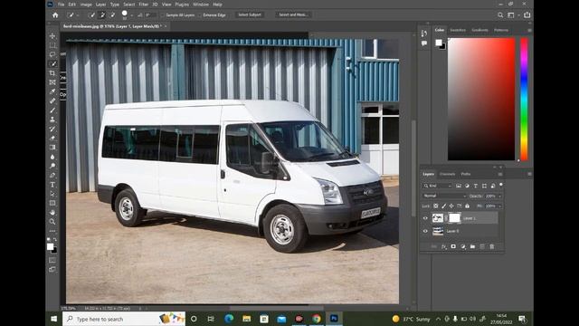The height and width of the screenshot is (326, 579).
Task: Create a new group folder icon
Action: pyautogui.click(x=472, y=246)
